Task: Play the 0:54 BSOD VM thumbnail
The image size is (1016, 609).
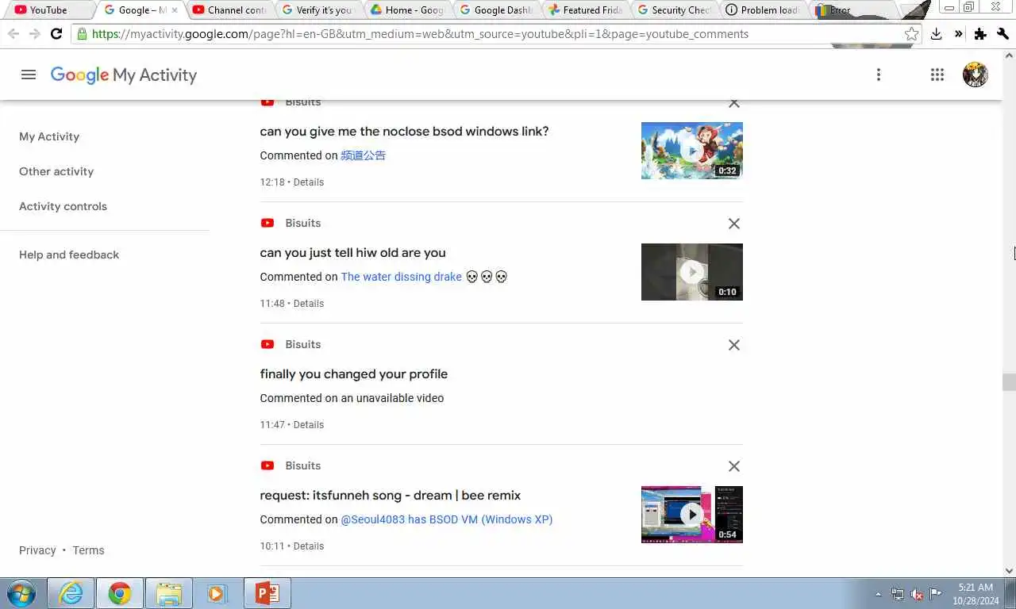Action: pyautogui.click(x=692, y=515)
